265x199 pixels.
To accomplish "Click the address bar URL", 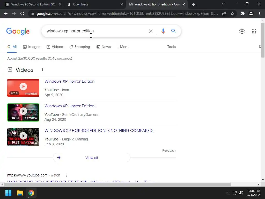I will coord(127,13).
